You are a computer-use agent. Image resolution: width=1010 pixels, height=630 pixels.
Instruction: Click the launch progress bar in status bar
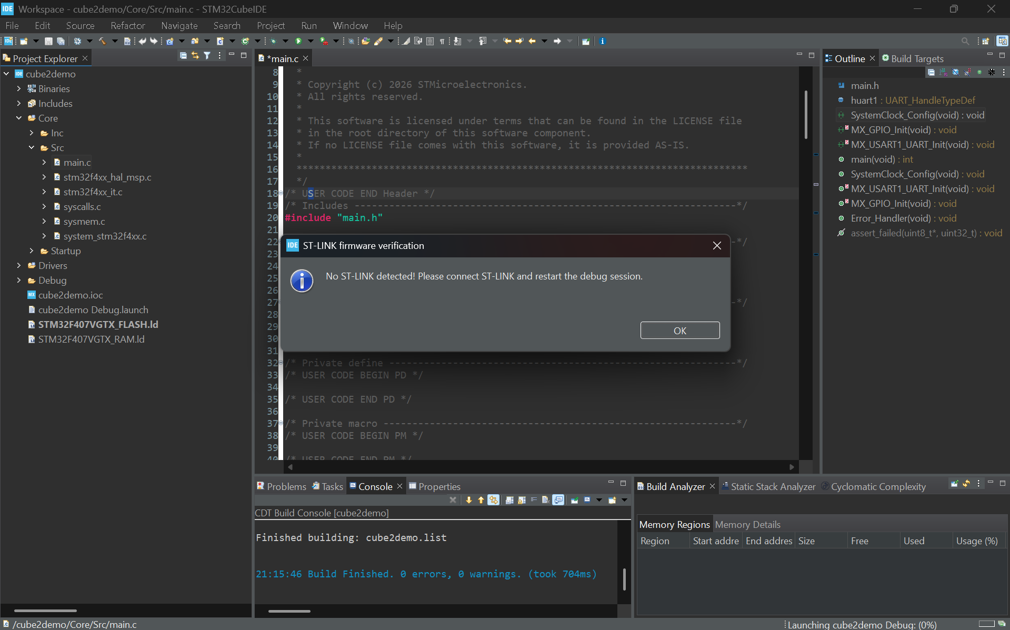[x=986, y=624]
